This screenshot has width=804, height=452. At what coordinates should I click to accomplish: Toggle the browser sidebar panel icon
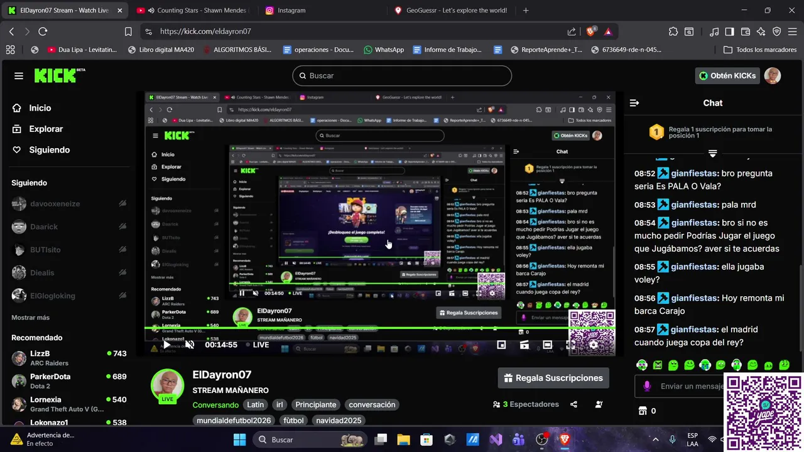click(x=729, y=31)
